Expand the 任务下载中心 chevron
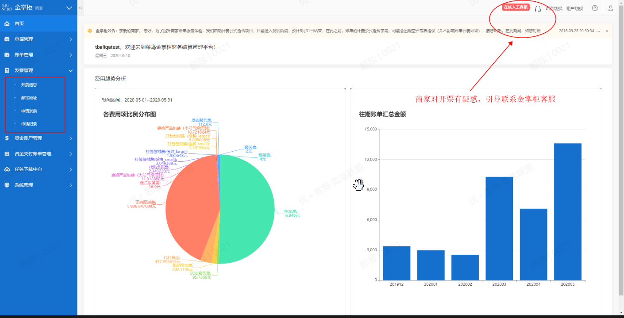 [x=71, y=169]
